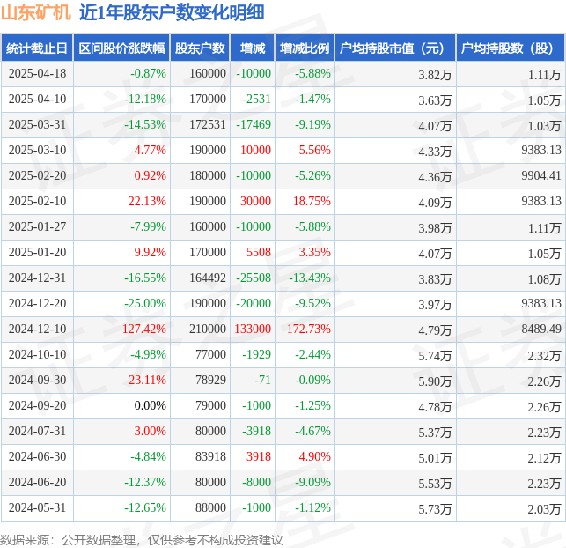Click the price change value 0.00%
This screenshot has height=548, width=566.
pyautogui.click(x=151, y=405)
